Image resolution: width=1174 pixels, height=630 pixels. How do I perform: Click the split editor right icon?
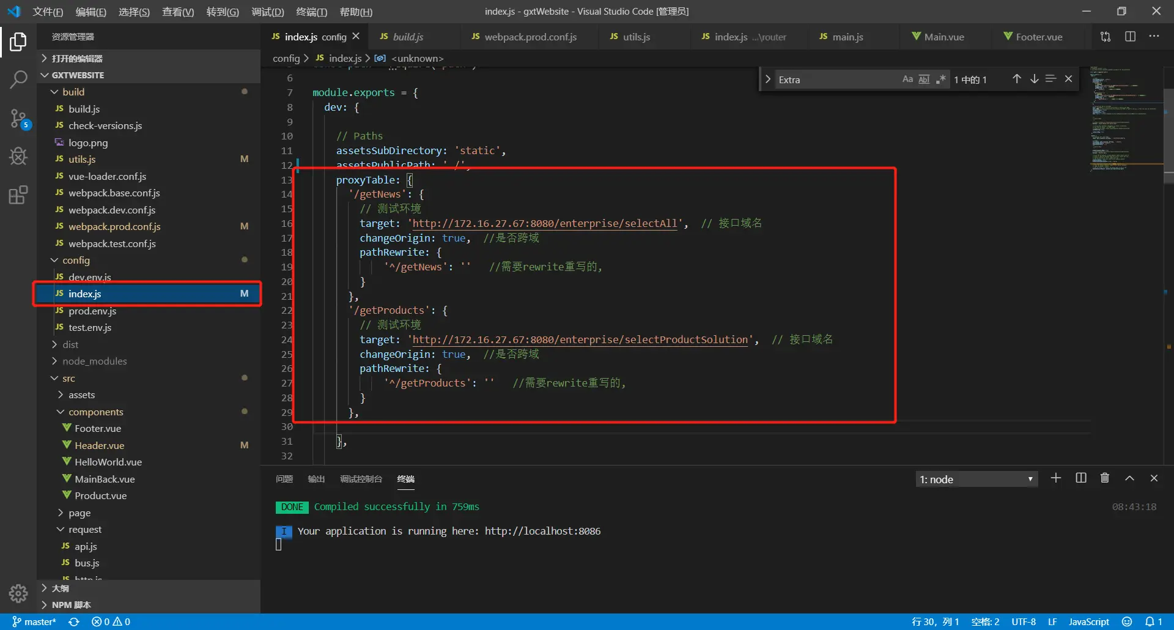[1130, 37]
